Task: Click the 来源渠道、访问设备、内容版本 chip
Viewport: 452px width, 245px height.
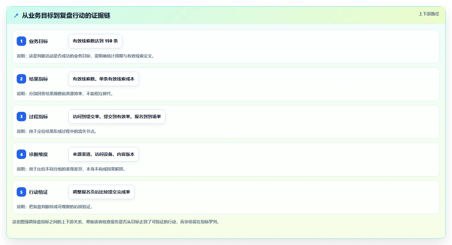Action: tap(104, 154)
